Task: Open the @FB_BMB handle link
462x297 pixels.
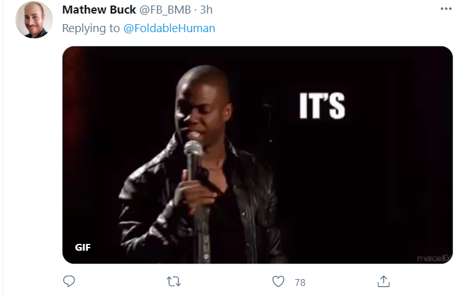Action: [165, 10]
